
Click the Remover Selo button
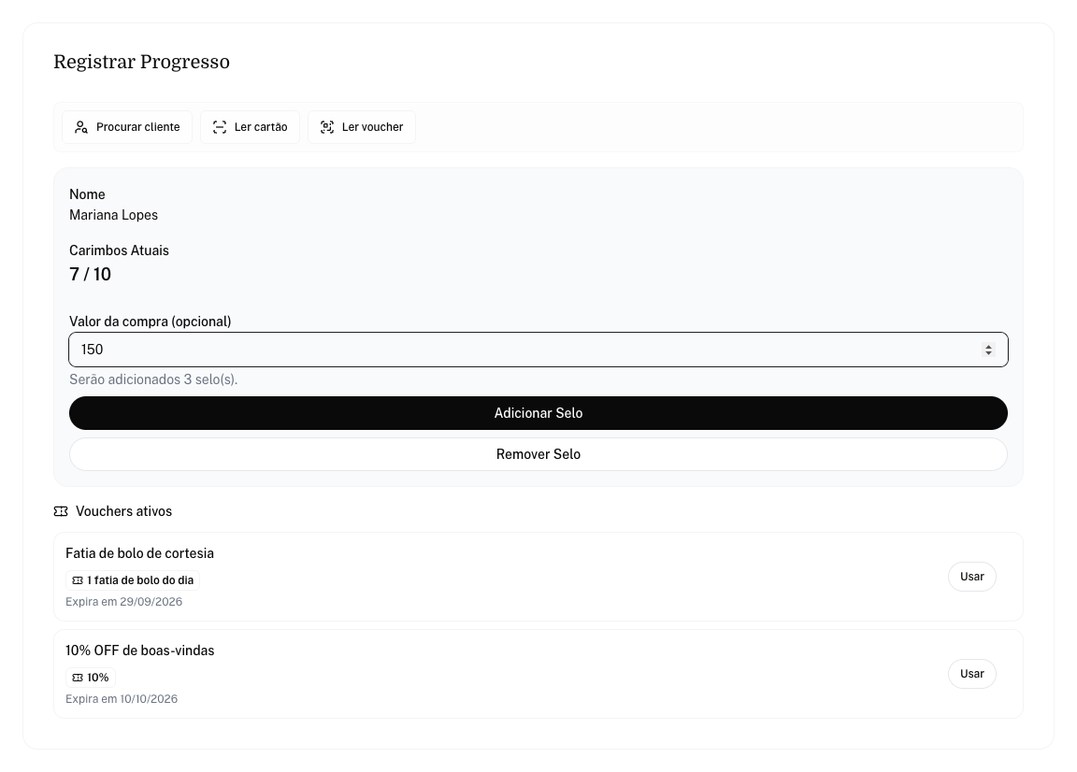tap(538, 454)
